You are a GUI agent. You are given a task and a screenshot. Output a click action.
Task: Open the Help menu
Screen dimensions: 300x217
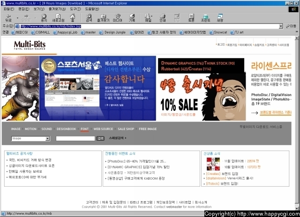[92, 9]
